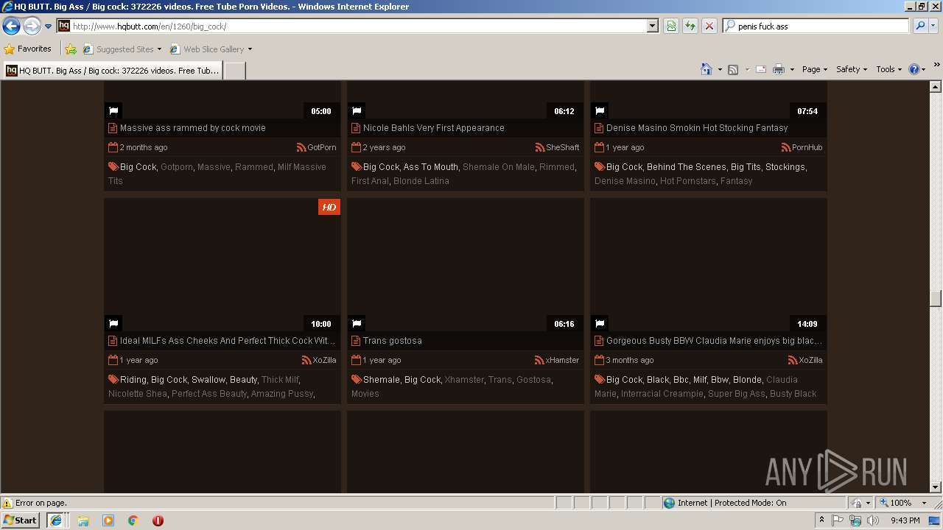Select the HQ BUTT browser tab
The height and width of the screenshot is (530, 943).
pyautogui.click(x=112, y=71)
